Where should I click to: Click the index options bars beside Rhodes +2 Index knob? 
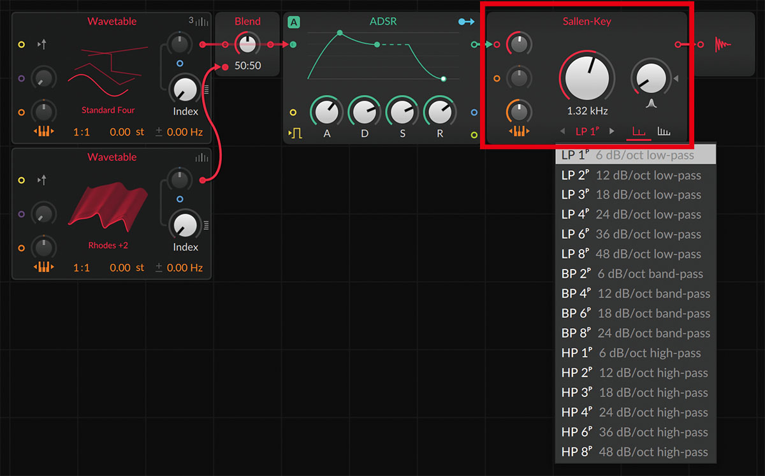tap(206, 226)
